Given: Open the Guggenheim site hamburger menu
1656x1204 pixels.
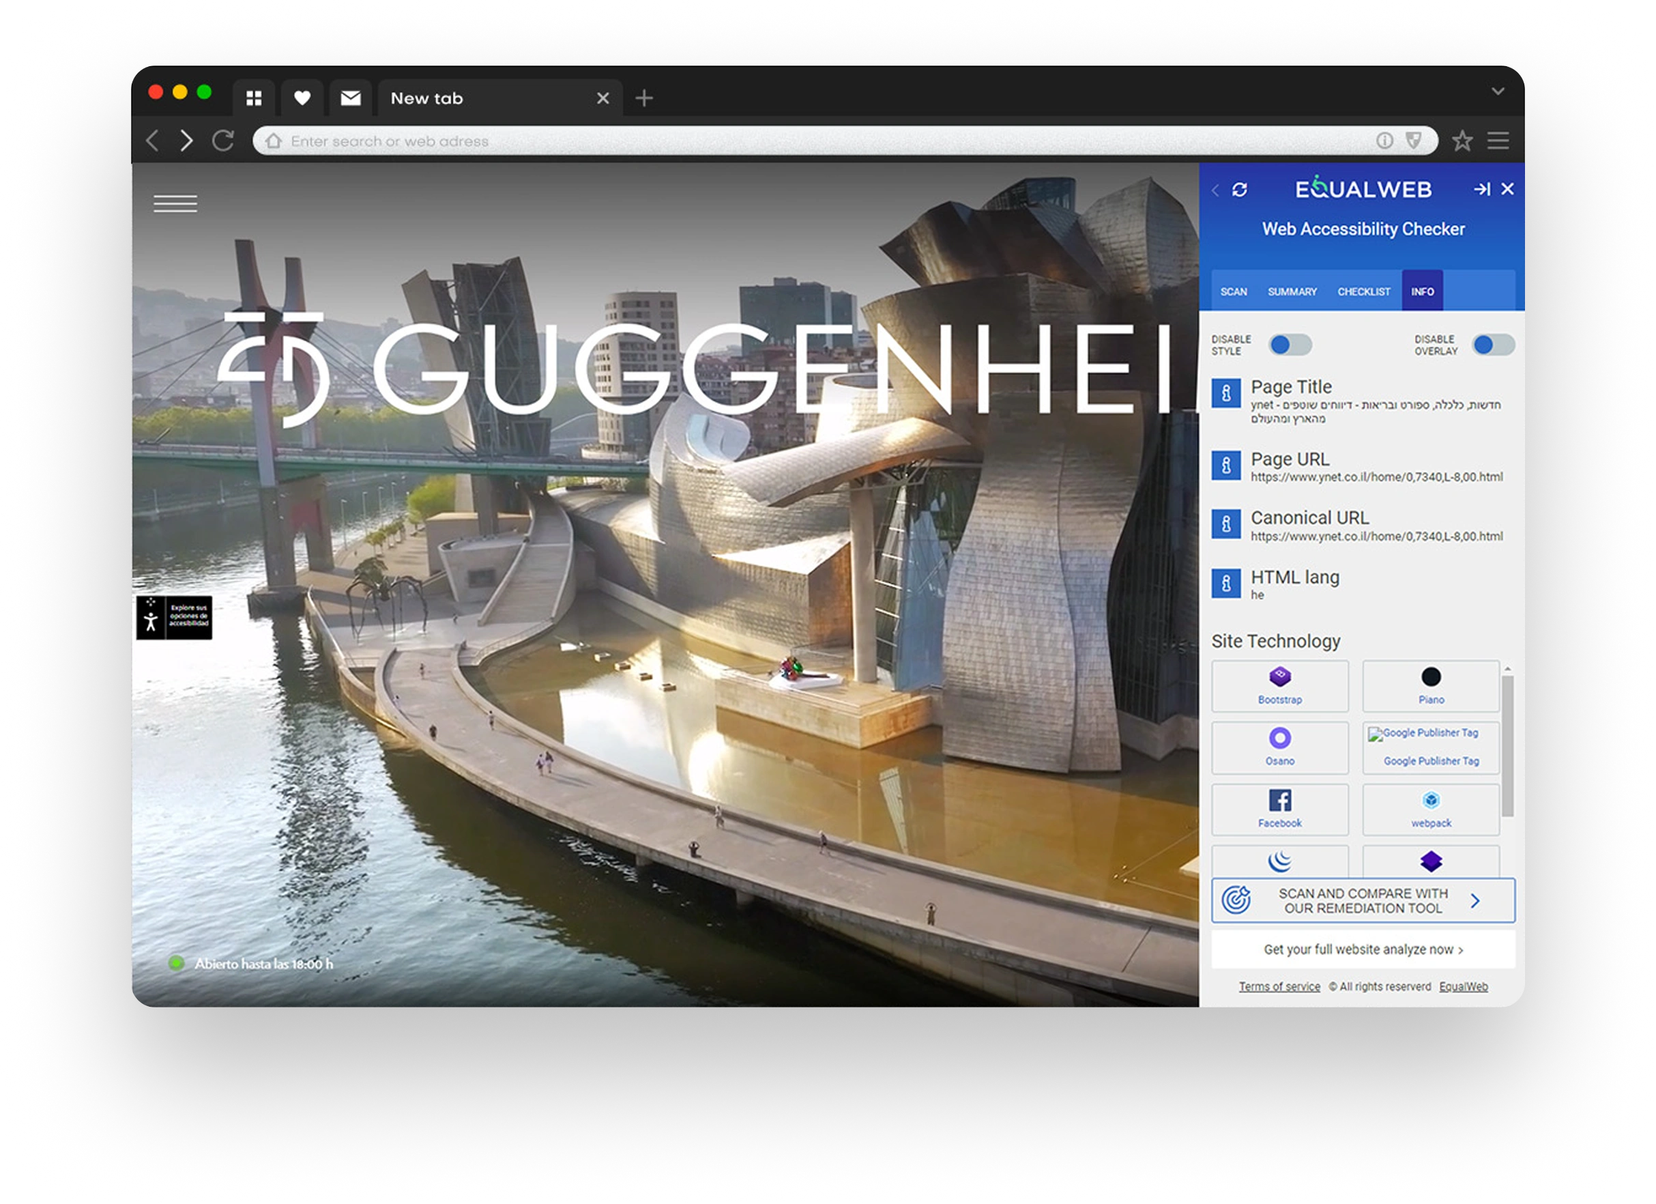Looking at the screenshot, I should point(175,203).
